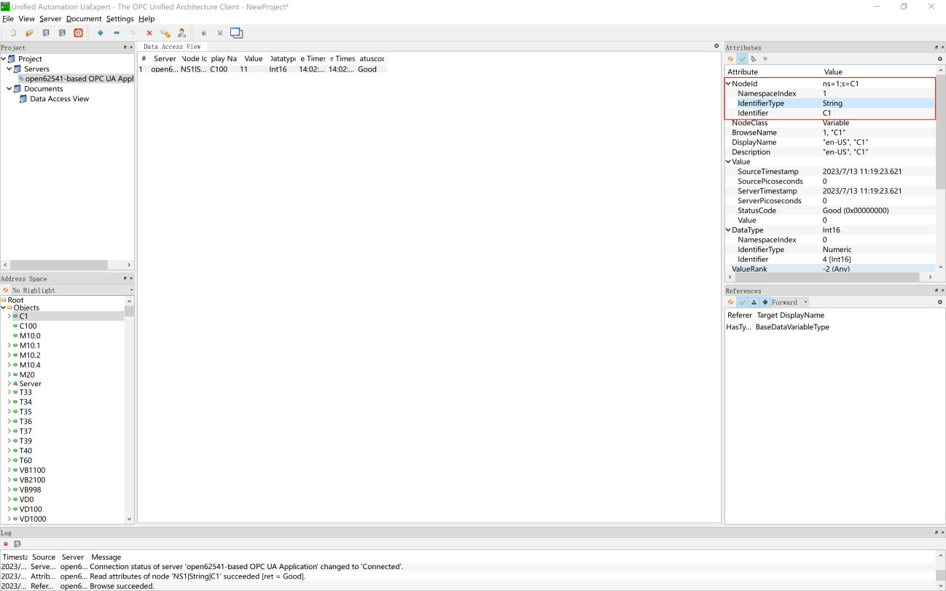Expand the M10.1 node in Address Space
This screenshot has width=946, height=591.
tap(9, 345)
